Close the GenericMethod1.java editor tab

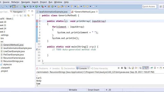click(97, 12)
